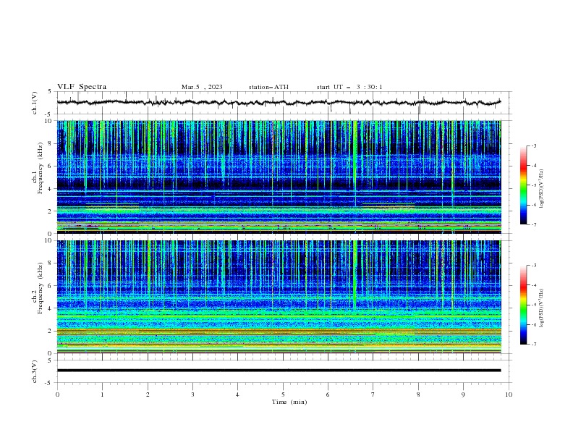Screen dimensions: 573x443
Task: Select ch.2 colorbar "log(PSD)(V²/Hz)" label
Action: point(542,308)
